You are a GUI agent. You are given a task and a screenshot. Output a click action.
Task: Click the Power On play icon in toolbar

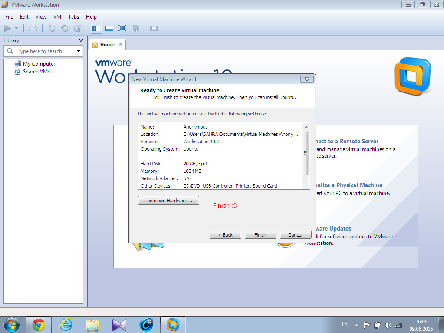pos(7,28)
